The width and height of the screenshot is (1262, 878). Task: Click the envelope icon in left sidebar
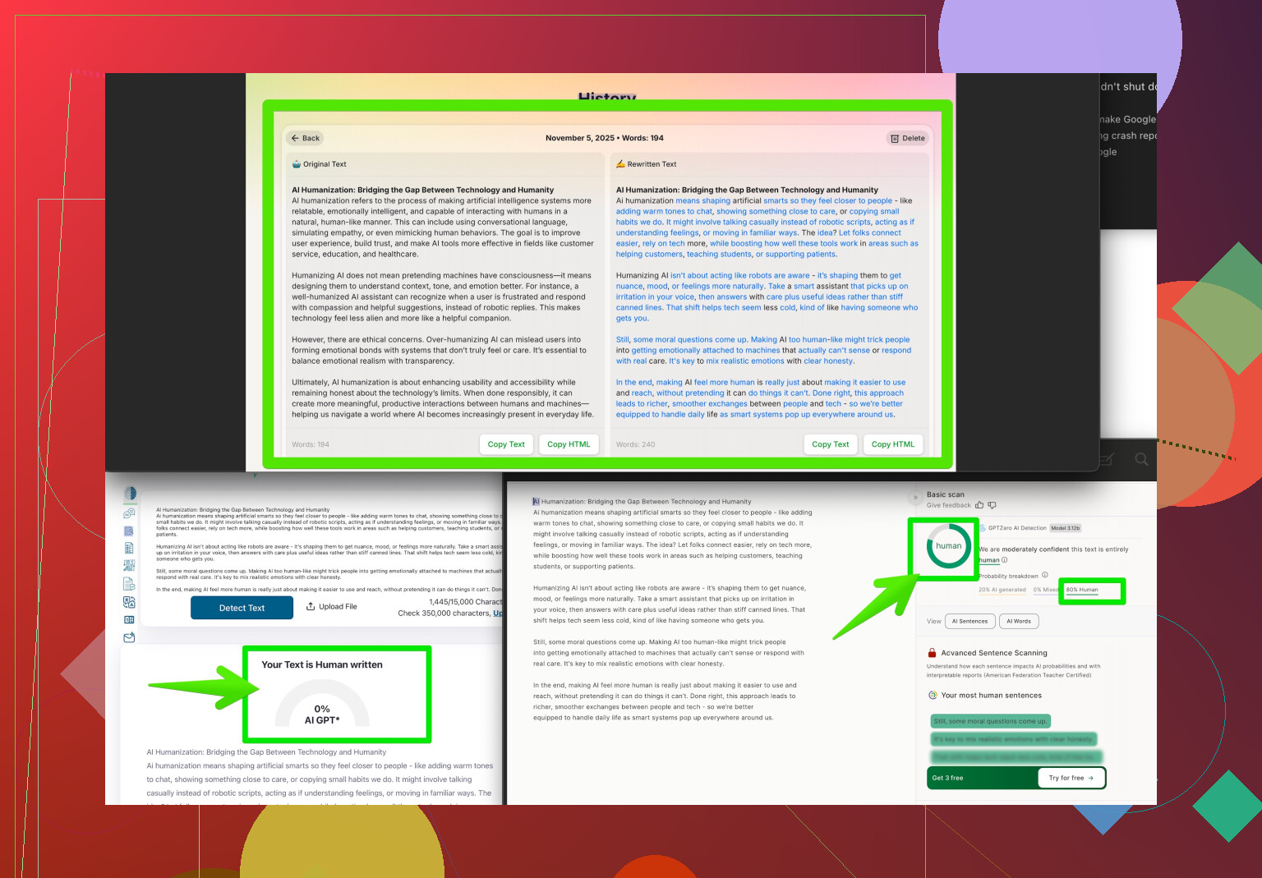pos(129,637)
